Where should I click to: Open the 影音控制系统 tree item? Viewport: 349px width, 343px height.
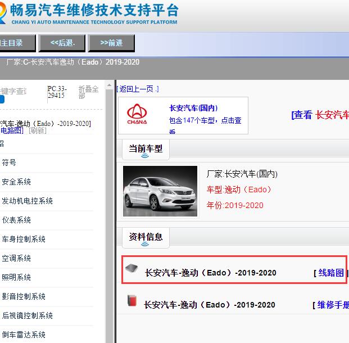pos(24,296)
